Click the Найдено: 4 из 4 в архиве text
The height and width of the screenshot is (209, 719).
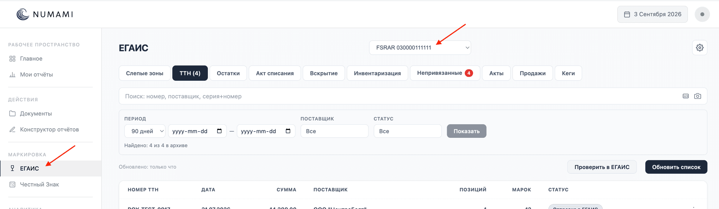156,145
